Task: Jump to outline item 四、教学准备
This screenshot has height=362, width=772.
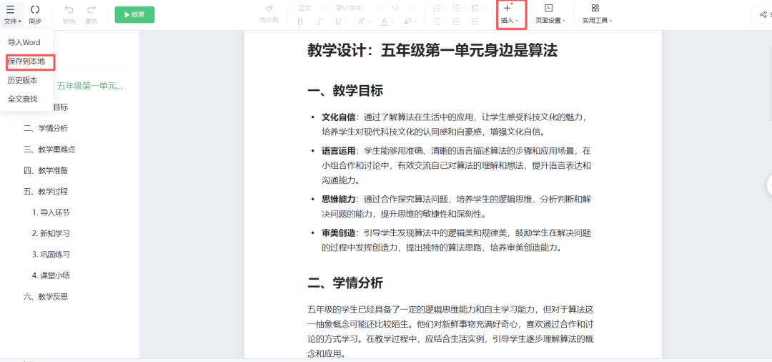Action: pos(46,170)
